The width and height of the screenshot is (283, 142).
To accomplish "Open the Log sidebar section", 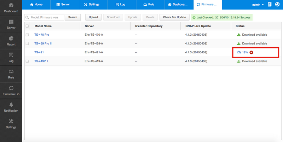I will 11,57.
